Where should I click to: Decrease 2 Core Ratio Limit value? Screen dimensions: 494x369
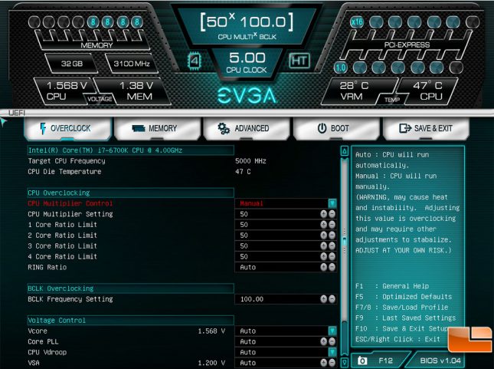pos(332,236)
